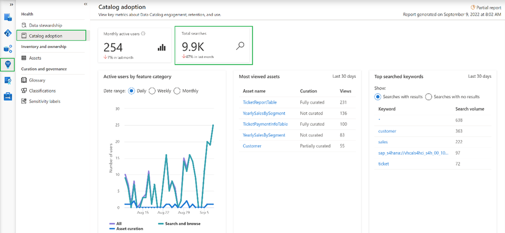Open the Data Policy badge icon

8,80
